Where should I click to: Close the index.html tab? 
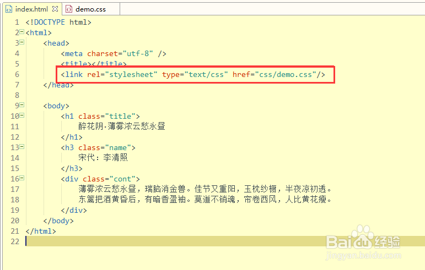(55, 9)
